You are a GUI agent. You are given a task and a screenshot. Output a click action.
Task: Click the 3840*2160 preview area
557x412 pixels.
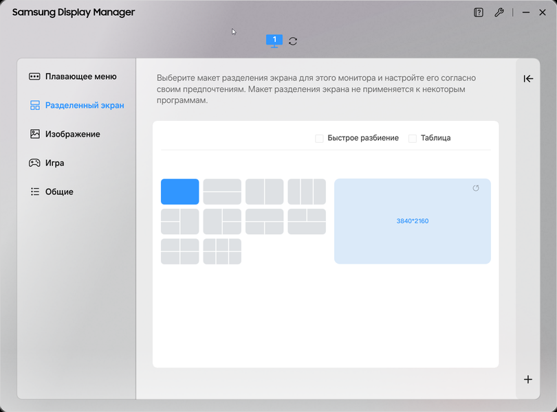tap(413, 221)
